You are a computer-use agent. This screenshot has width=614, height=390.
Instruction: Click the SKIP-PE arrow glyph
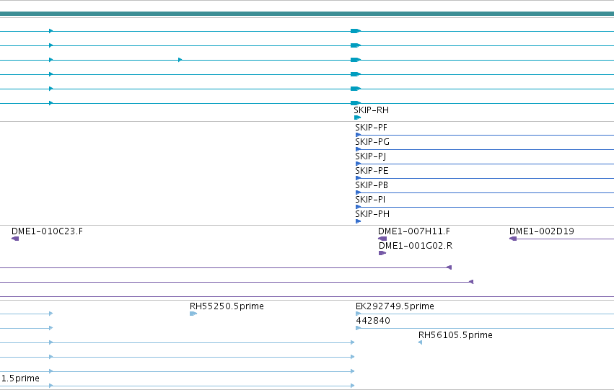click(358, 178)
